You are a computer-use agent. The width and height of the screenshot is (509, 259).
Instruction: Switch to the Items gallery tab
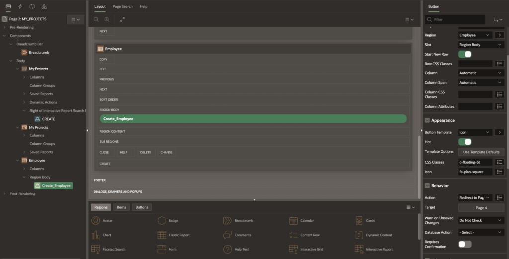tap(121, 207)
